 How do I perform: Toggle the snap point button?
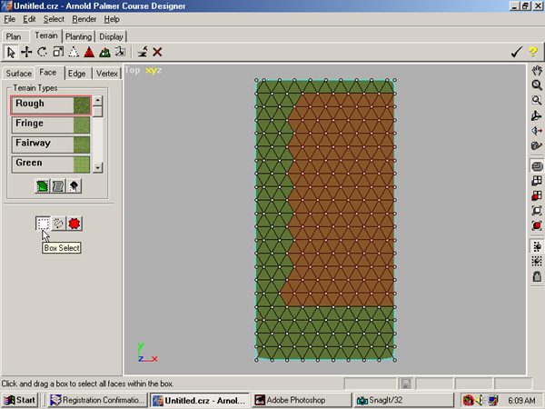[537, 246]
